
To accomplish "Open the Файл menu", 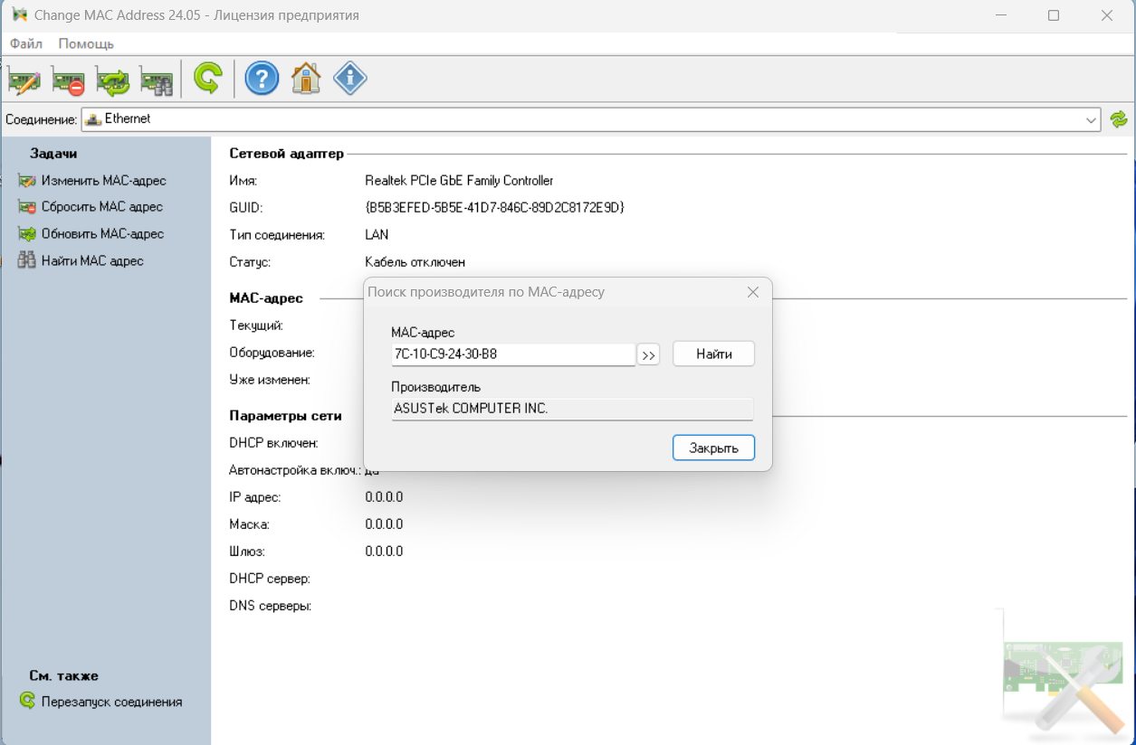I will click(26, 43).
